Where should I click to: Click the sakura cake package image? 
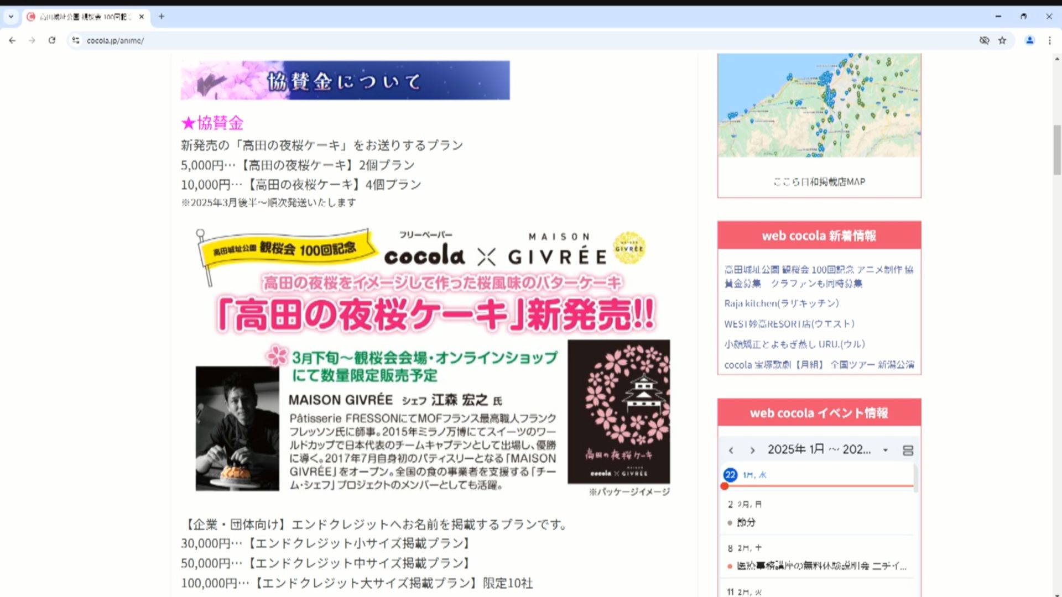[619, 412]
